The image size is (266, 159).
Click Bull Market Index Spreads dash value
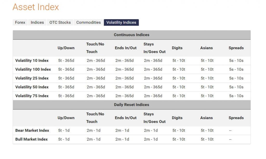[230, 139]
